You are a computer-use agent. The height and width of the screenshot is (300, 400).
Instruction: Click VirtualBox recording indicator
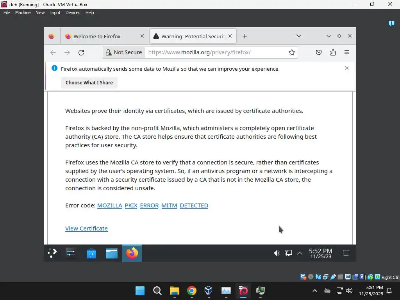tap(355, 277)
